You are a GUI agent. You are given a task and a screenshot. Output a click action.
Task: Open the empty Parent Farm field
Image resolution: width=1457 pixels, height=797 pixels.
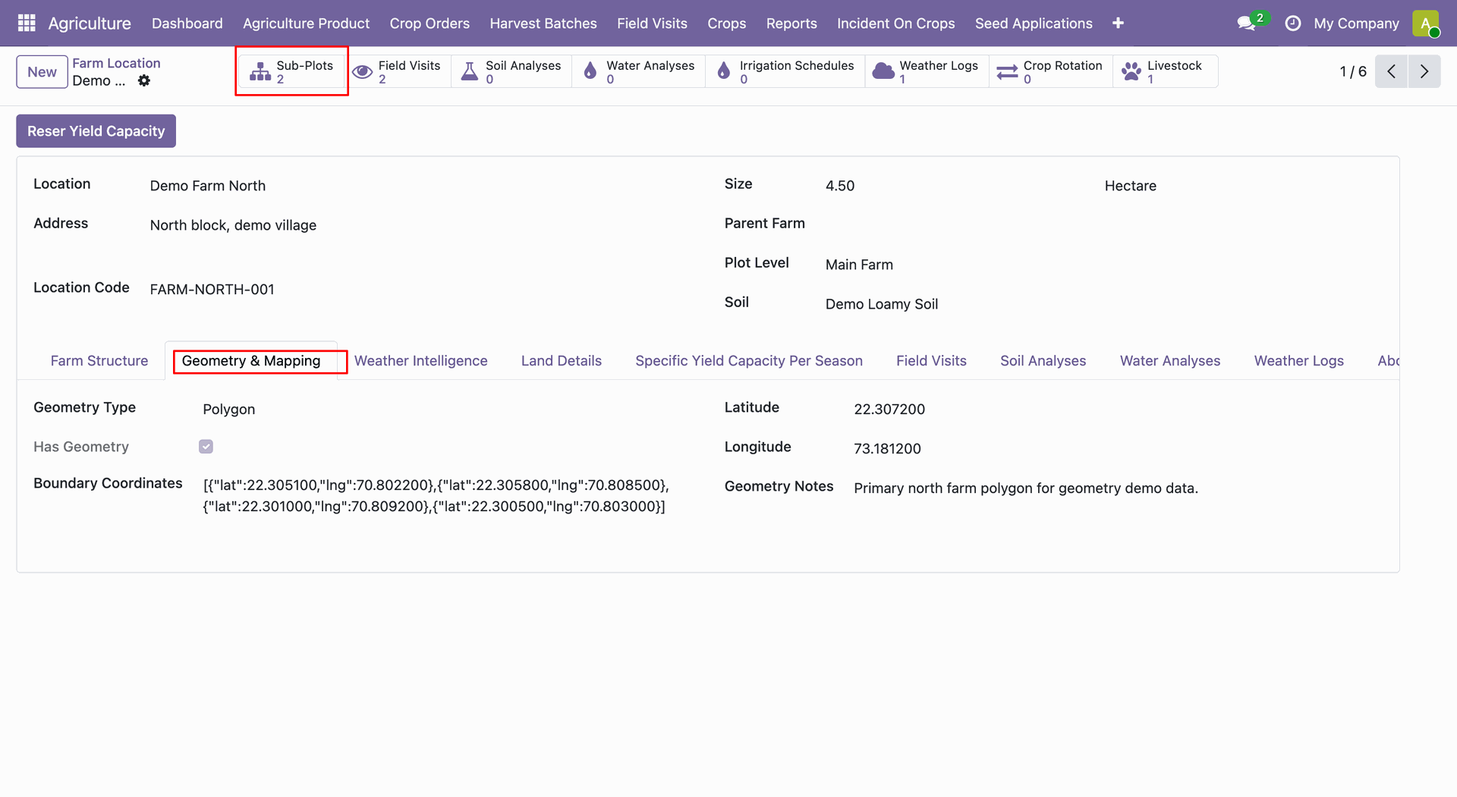[1103, 224]
